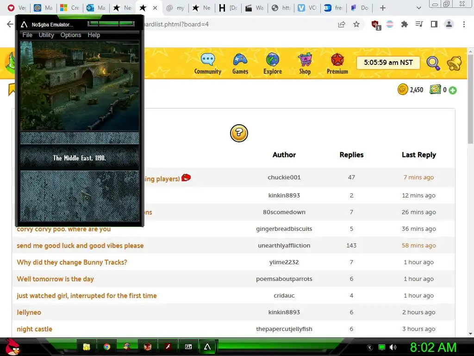Open the Explore globe icon

(x=272, y=59)
